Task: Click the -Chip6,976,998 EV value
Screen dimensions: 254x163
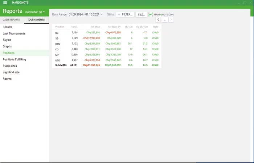Action: (x=112, y=33)
